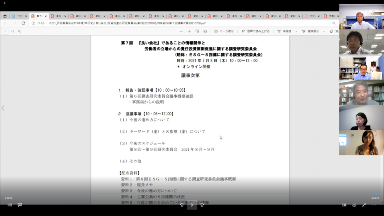Close the 予定 browser tab
384x216 pixels.
pos(26,16)
